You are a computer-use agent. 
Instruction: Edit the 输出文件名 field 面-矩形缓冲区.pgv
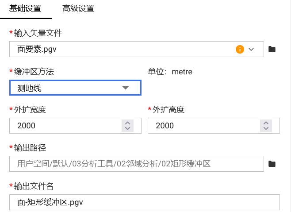(x=133, y=202)
